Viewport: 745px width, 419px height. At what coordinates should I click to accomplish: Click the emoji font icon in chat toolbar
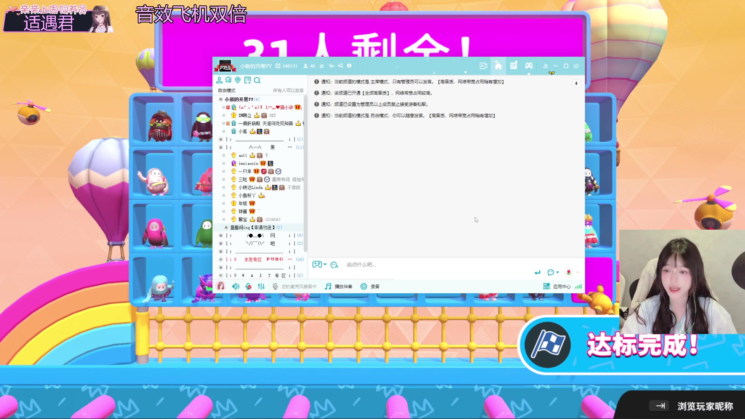[x=334, y=265]
